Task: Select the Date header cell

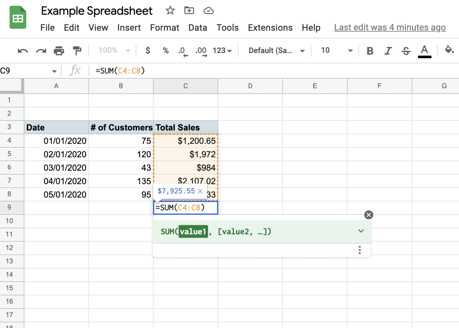Action: pyautogui.click(x=56, y=127)
